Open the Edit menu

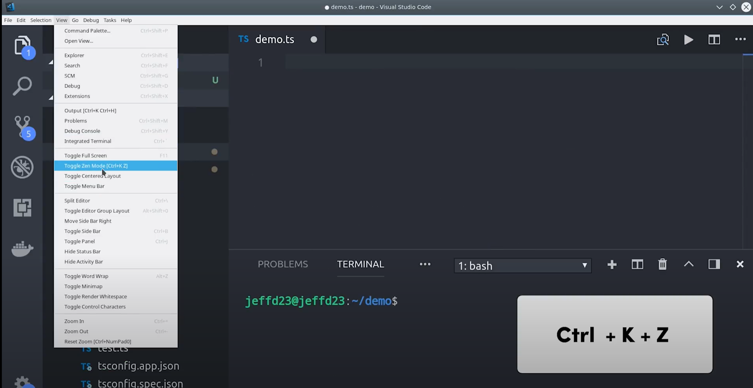point(21,20)
